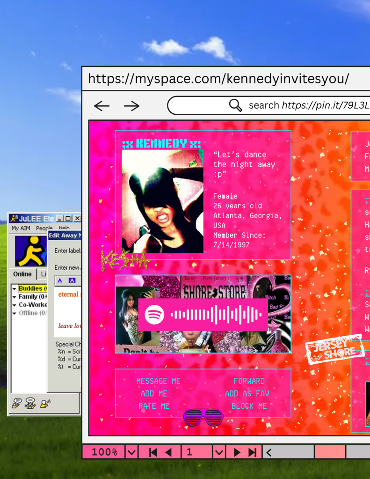Click the browser back arrow
This screenshot has height=479, width=370.
pyautogui.click(x=102, y=106)
